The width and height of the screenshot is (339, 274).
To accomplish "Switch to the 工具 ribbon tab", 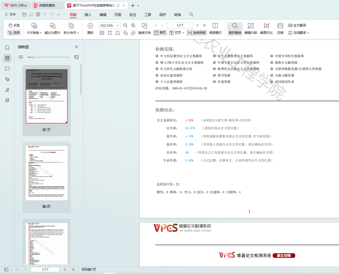I will 148,15.
